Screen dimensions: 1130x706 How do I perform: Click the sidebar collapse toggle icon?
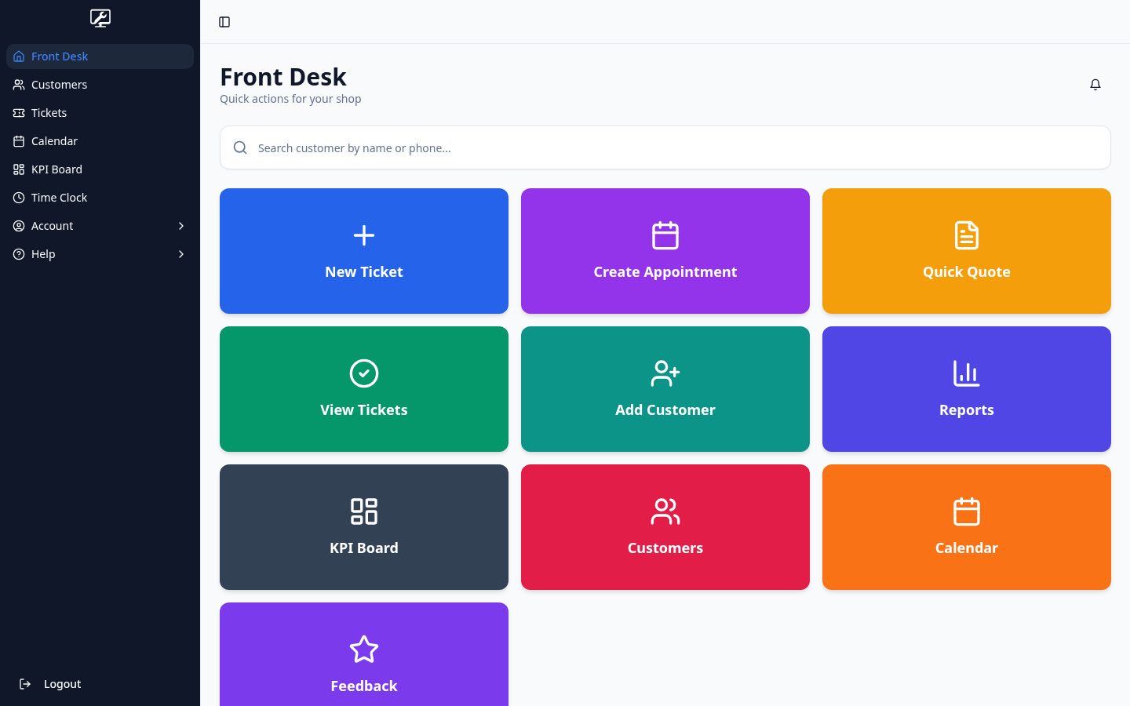224,22
